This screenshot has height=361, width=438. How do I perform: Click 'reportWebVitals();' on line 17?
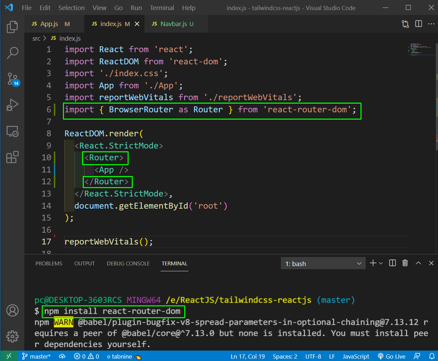point(108,242)
